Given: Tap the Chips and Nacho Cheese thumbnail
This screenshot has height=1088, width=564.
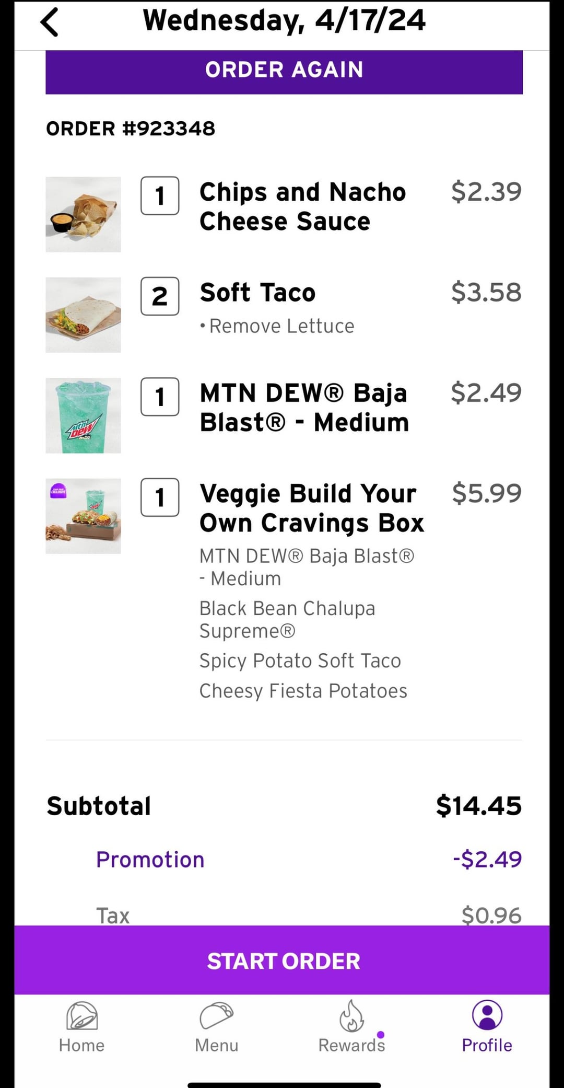Looking at the screenshot, I should [83, 214].
